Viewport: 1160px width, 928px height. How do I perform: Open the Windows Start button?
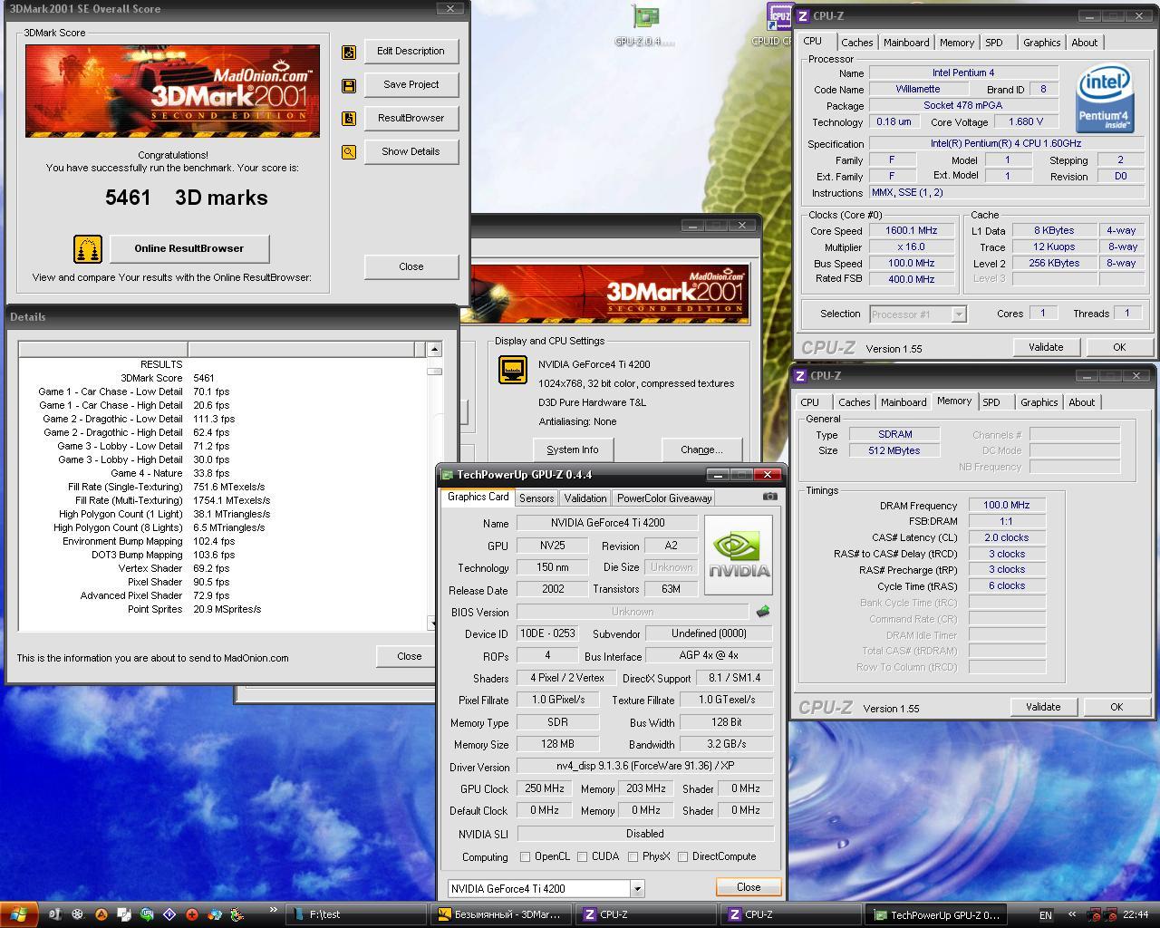pos(17,914)
